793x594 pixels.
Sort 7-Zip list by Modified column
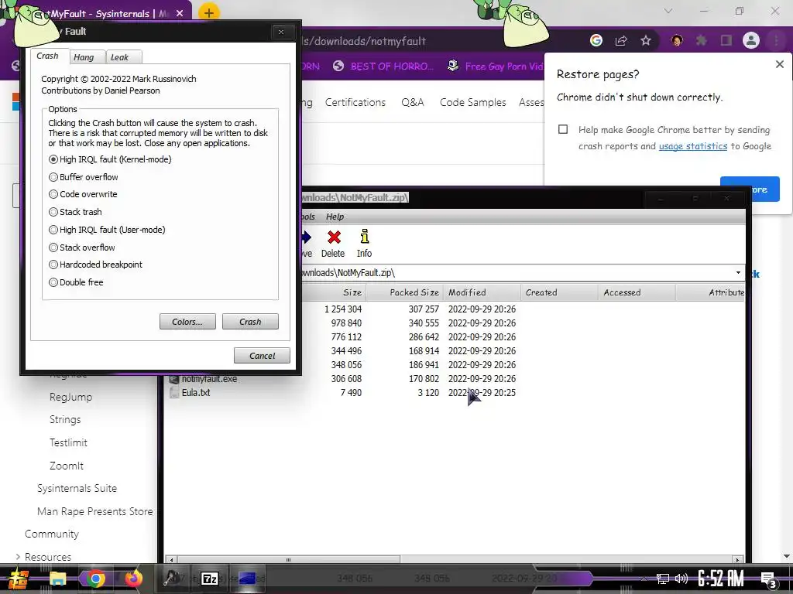coord(482,292)
